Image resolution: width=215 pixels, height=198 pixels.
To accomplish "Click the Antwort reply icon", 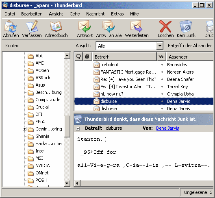I will pyautogui.click(x=85, y=26).
